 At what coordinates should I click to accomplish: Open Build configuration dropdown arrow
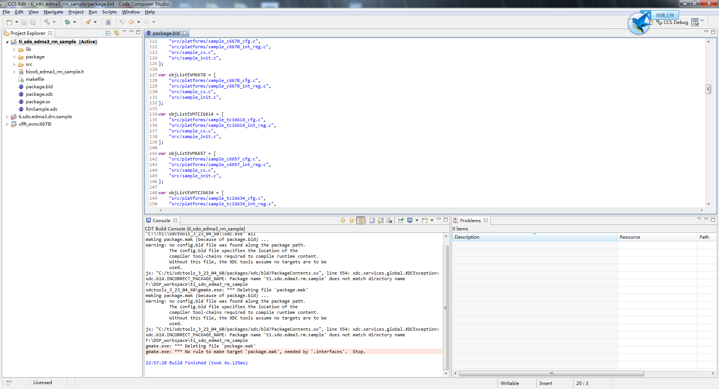tap(54, 22)
